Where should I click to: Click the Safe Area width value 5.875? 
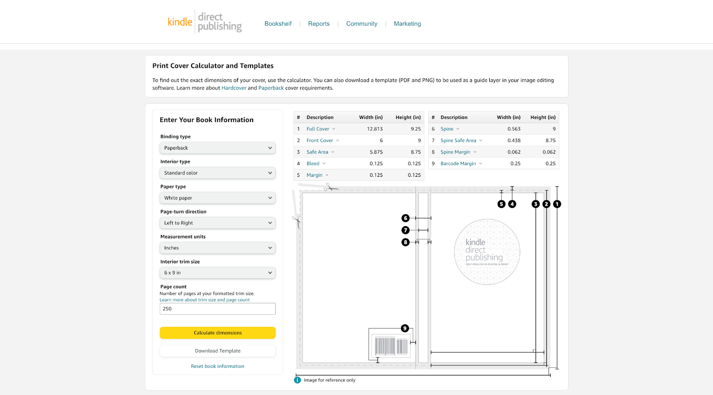coord(376,152)
